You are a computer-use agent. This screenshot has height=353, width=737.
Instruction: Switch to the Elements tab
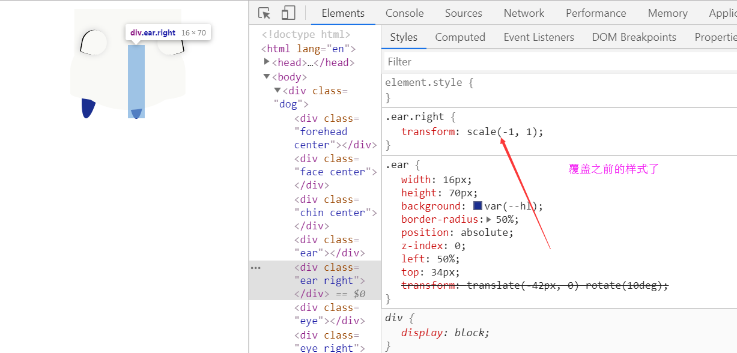point(343,13)
